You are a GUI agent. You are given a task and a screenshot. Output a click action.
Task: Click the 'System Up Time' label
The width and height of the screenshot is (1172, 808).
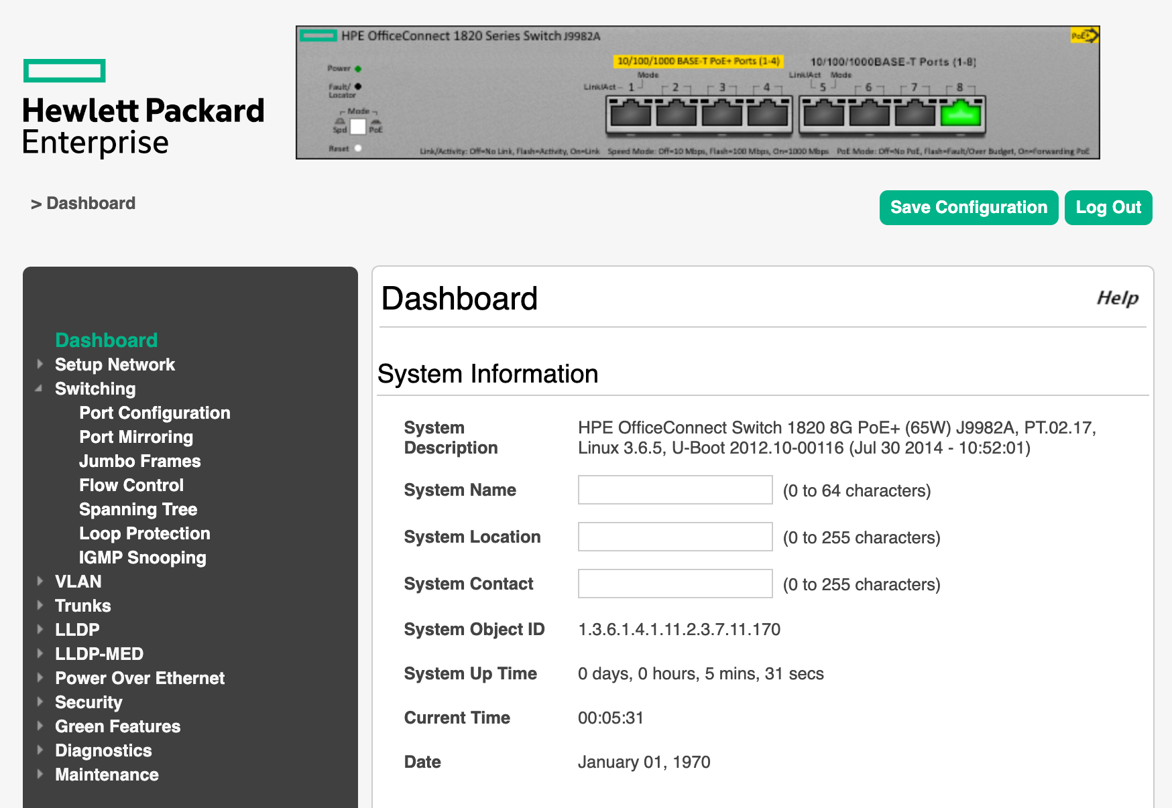point(471,673)
